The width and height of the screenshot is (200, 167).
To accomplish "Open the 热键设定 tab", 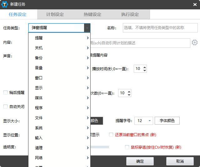I will click(92, 14).
